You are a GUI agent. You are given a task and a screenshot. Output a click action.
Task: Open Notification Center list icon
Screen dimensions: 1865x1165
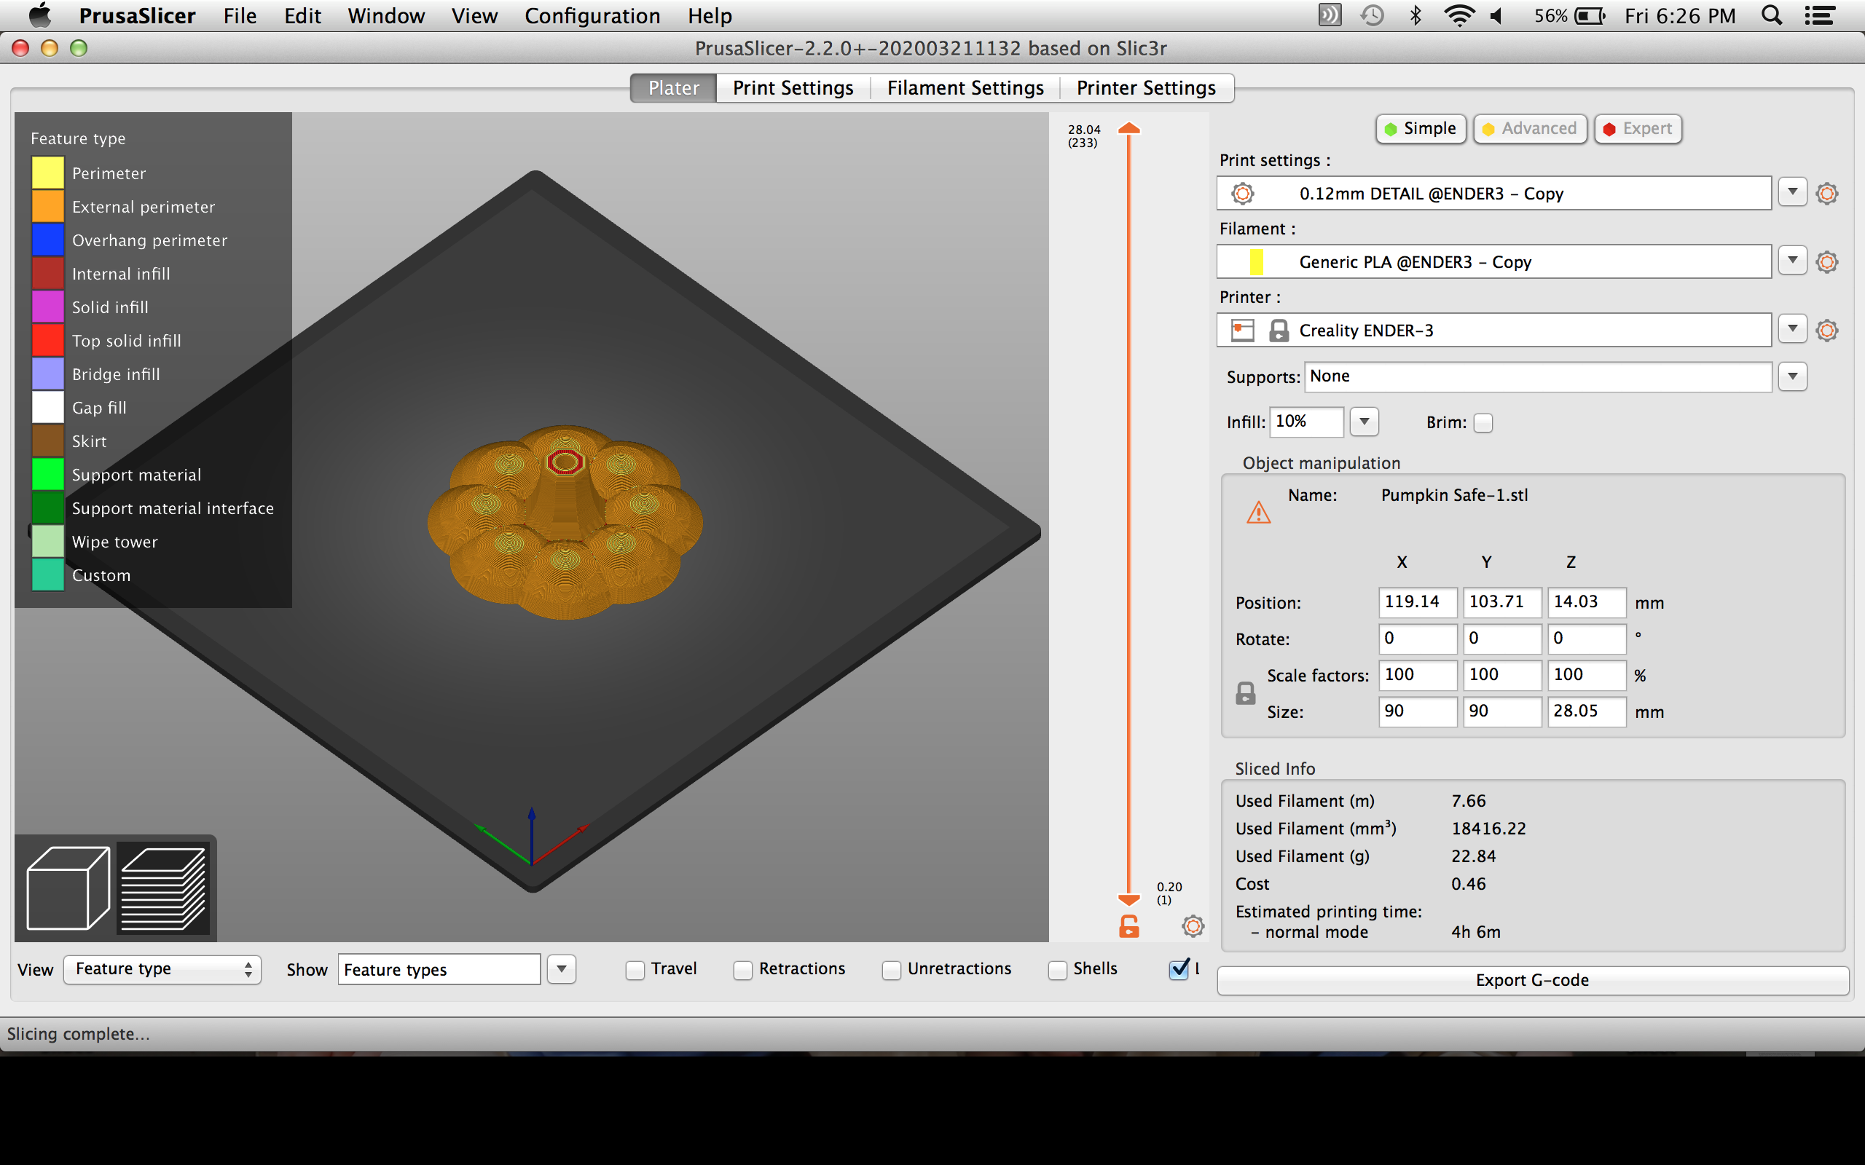click(x=1820, y=15)
